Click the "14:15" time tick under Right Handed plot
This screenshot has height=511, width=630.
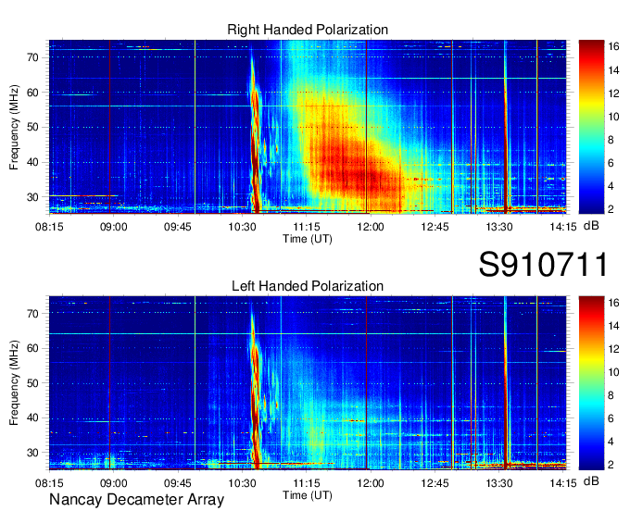point(563,227)
